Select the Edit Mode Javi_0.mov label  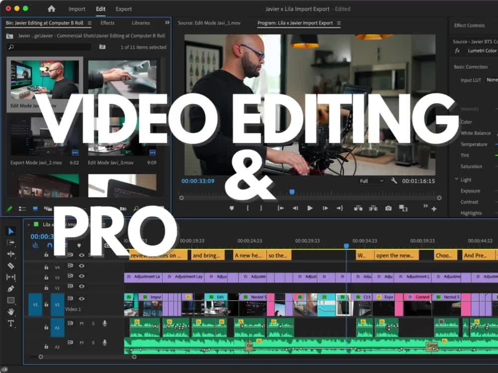point(111,163)
